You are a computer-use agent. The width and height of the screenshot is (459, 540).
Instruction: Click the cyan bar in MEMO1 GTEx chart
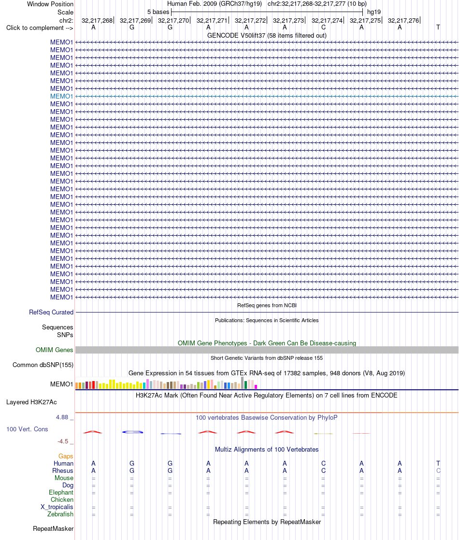144,386
